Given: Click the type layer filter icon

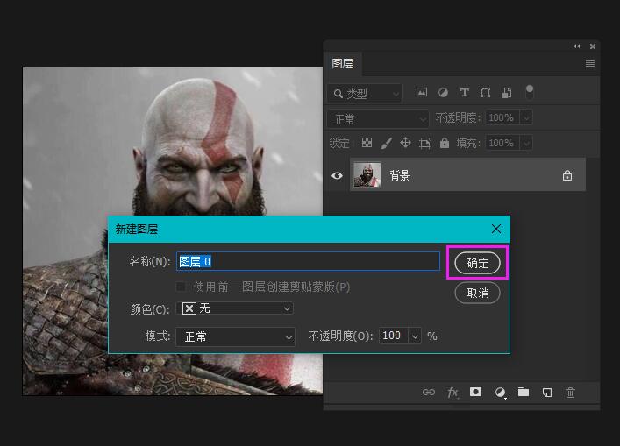Looking at the screenshot, I should tap(464, 92).
